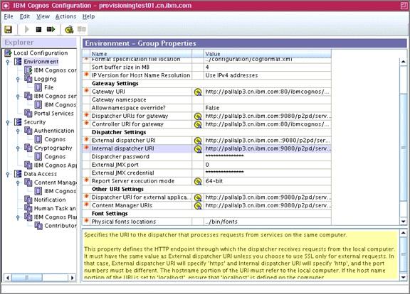
Task: Click the ../bin/fonts value
Action: 221,222
